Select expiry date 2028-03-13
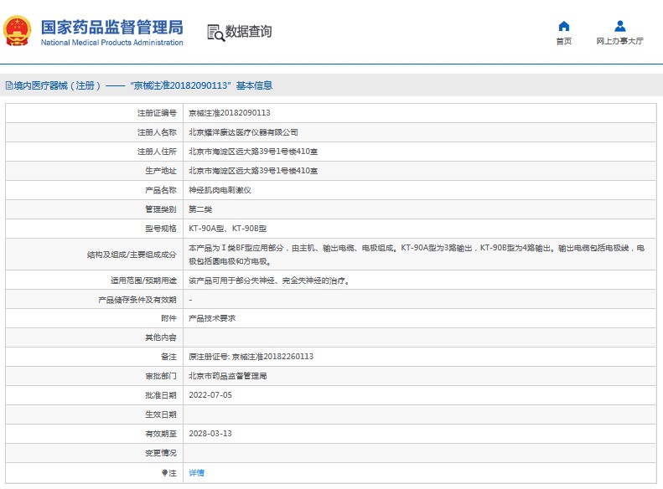Screen dimensions: 663x489 [210, 434]
